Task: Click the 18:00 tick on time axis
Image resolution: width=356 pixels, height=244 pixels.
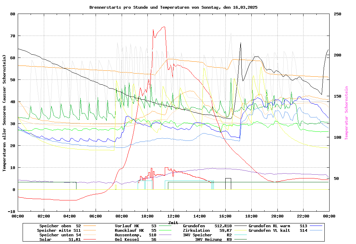Action: (x=251, y=216)
